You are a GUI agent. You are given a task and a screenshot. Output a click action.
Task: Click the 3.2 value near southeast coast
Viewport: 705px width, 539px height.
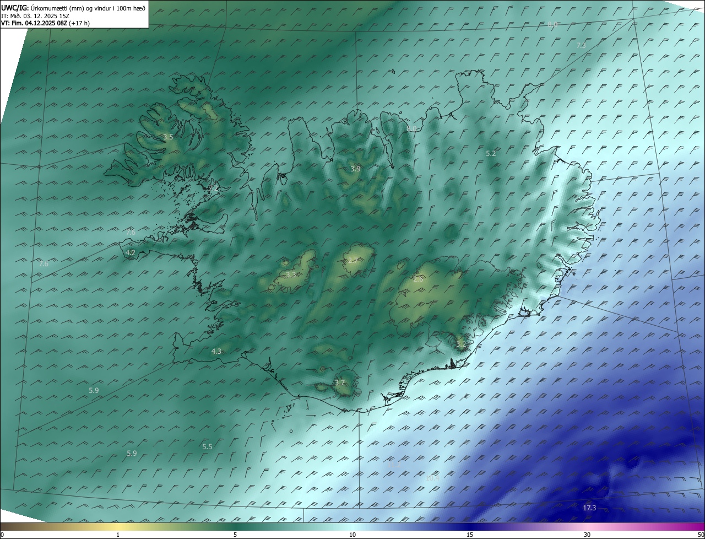(x=461, y=344)
